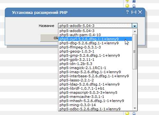This screenshot has height=115, width=159.
Task: Open help with the question mark icon
Action: [128, 12]
